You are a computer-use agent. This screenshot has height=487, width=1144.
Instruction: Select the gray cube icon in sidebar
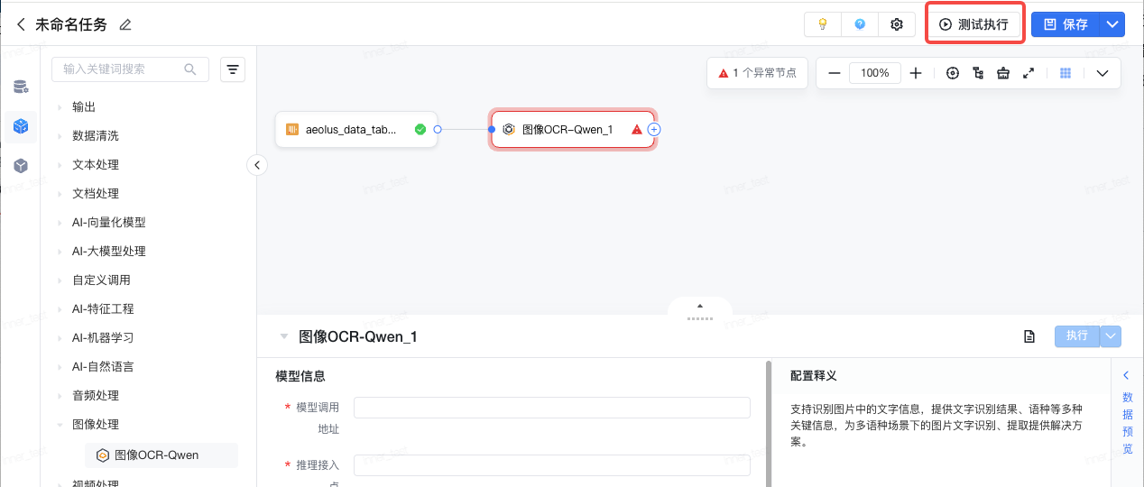(x=21, y=166)
